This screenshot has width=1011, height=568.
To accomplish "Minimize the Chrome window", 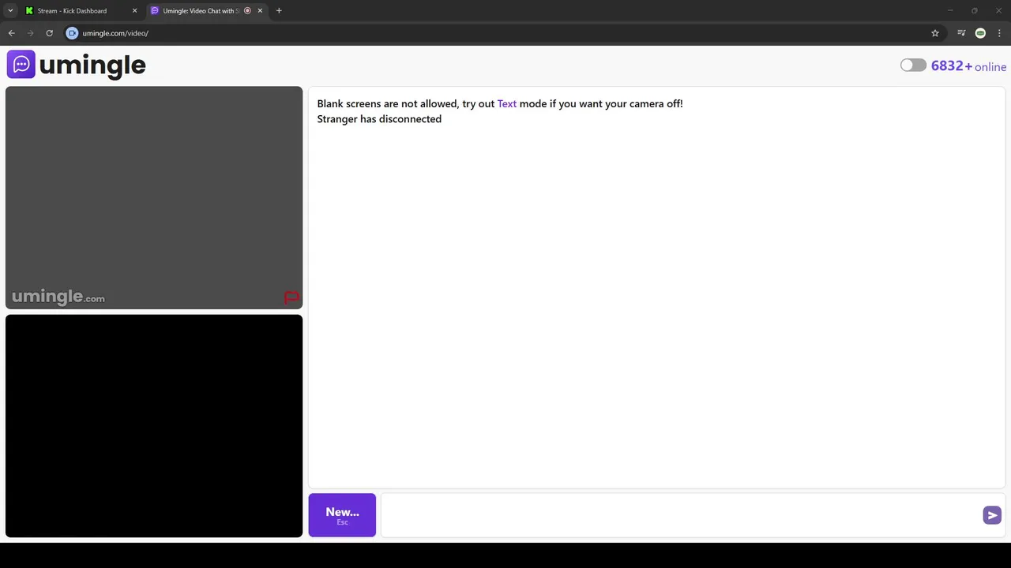I will point(950,11).
